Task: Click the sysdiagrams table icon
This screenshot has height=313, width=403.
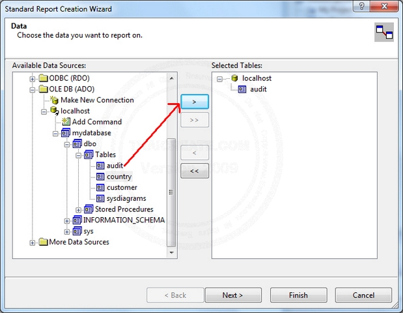Action: [x=100, y=198]
